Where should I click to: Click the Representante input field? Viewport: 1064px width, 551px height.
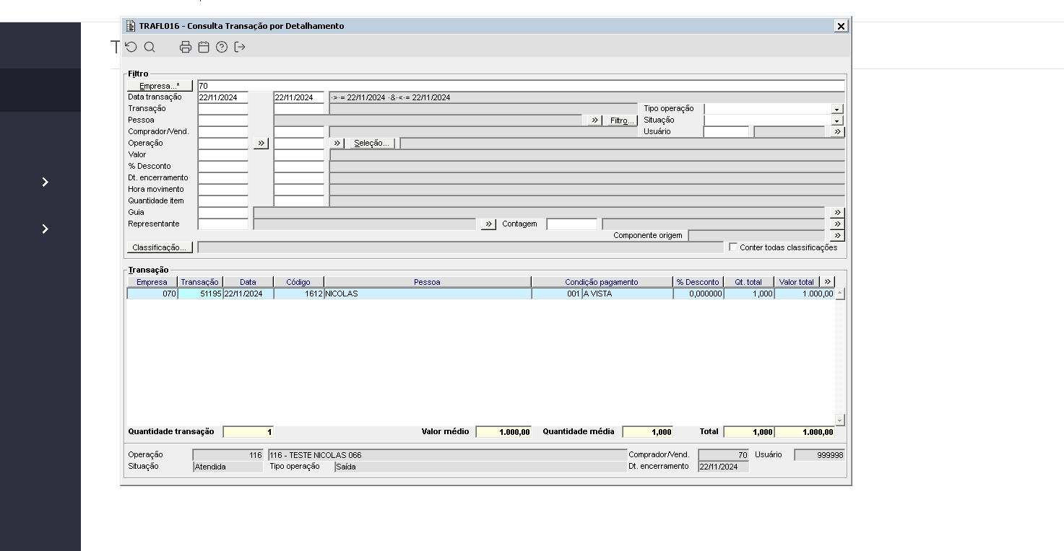[223, 224]
